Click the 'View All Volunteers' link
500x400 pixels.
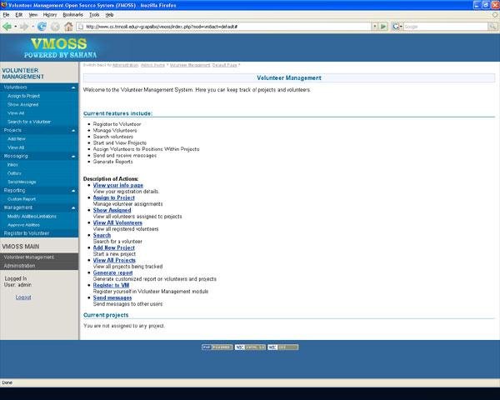117,222
